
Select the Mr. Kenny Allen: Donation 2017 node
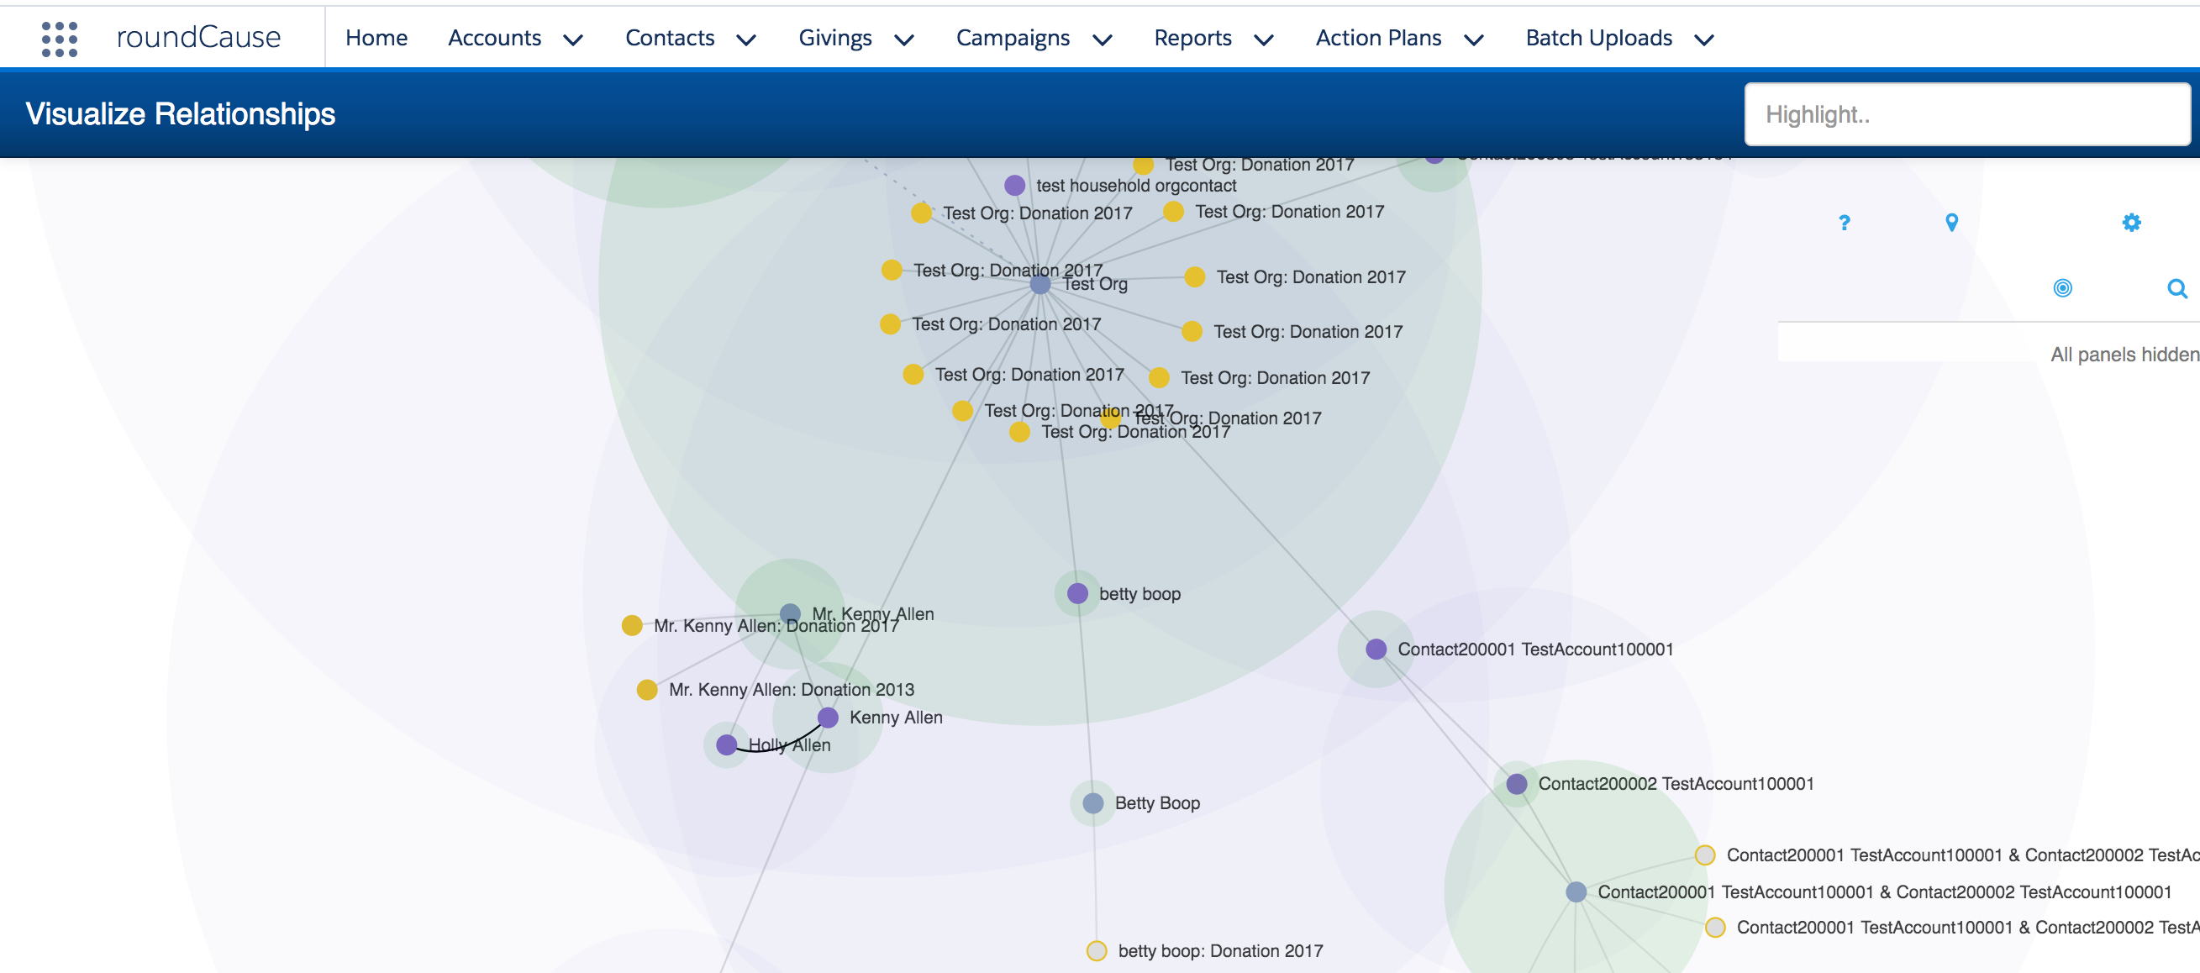[x=632, y=625]
